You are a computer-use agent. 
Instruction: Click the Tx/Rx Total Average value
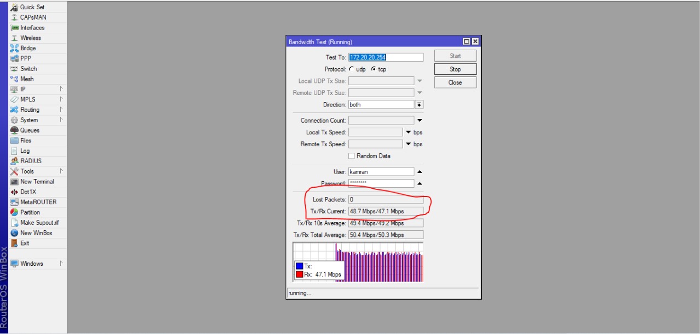[386, 235]
